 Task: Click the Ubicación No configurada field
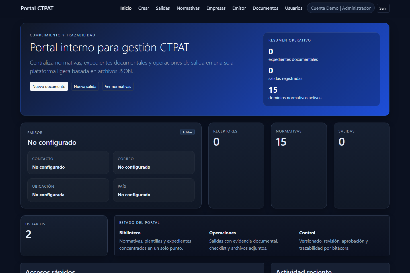[x=68, y=190]
